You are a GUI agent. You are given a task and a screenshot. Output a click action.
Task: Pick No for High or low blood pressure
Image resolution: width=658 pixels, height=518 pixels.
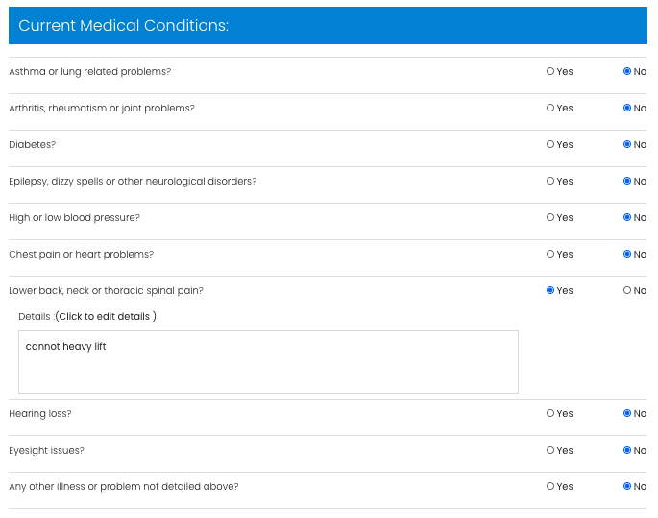627,217
